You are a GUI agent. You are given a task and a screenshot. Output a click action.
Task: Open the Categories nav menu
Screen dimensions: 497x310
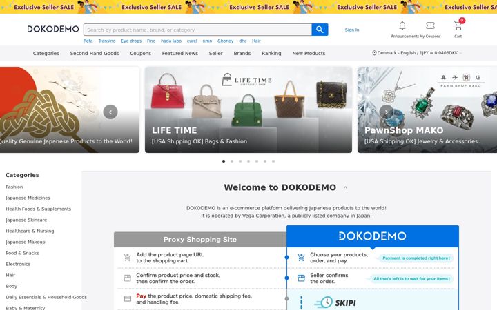(46, 54)
